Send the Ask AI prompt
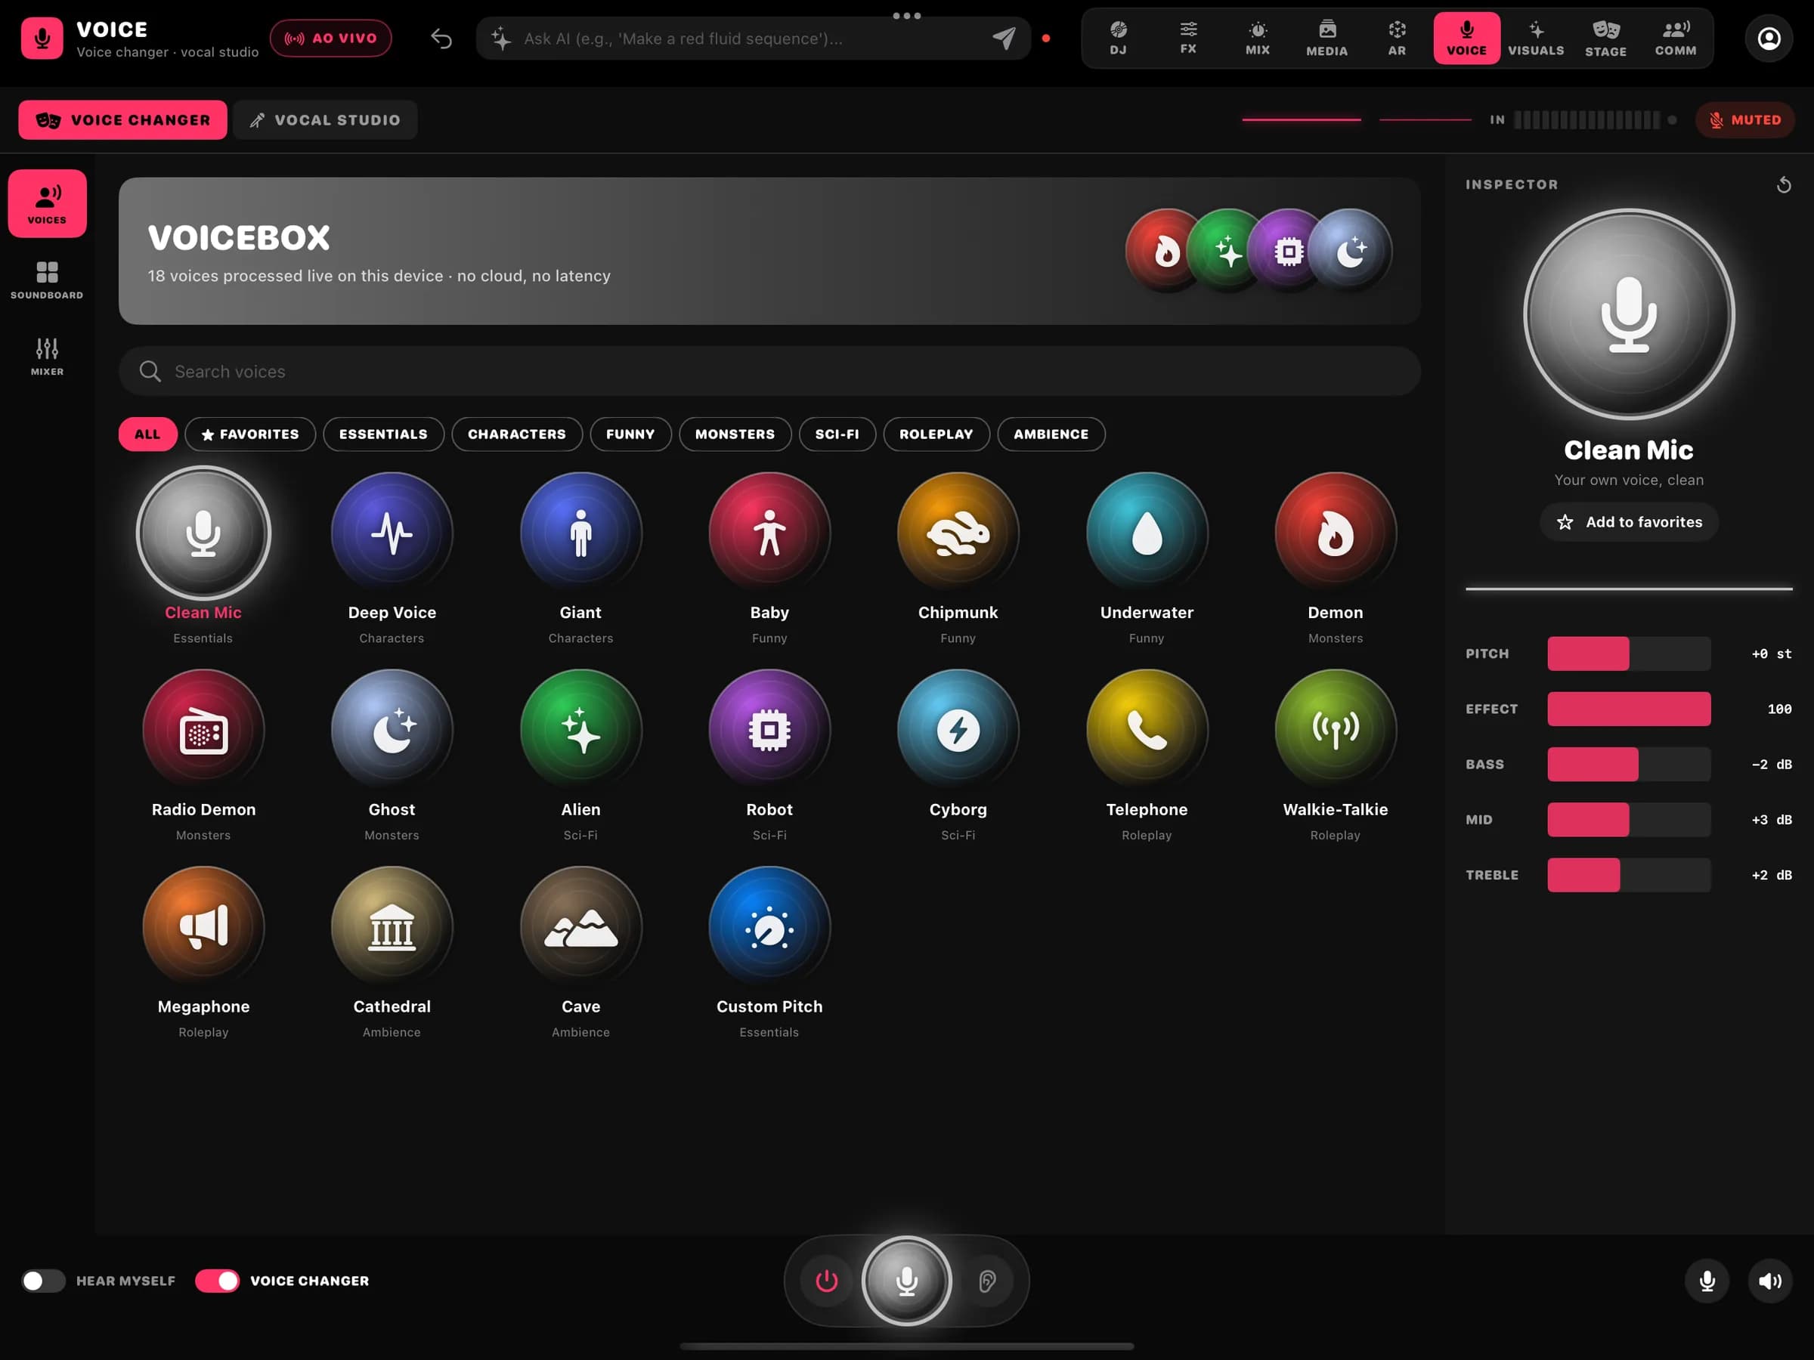Viewport: 1814px width, 1360px height. [x=1004, y=39]
